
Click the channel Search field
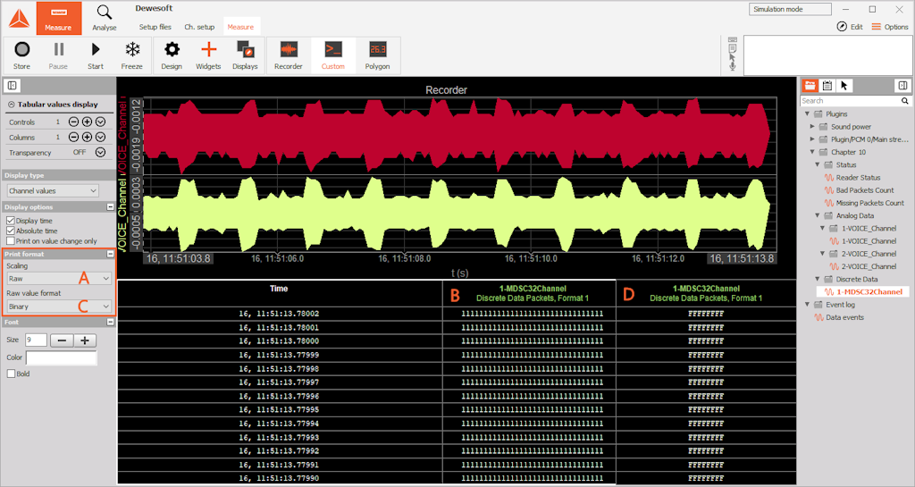point(851,101)
